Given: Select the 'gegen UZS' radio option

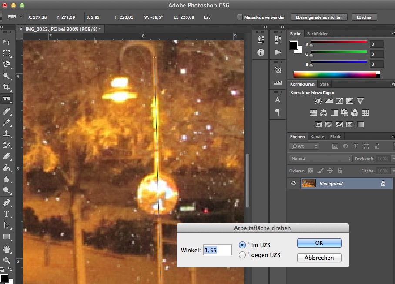Looking at the screenshot, I should coord(242,255).
